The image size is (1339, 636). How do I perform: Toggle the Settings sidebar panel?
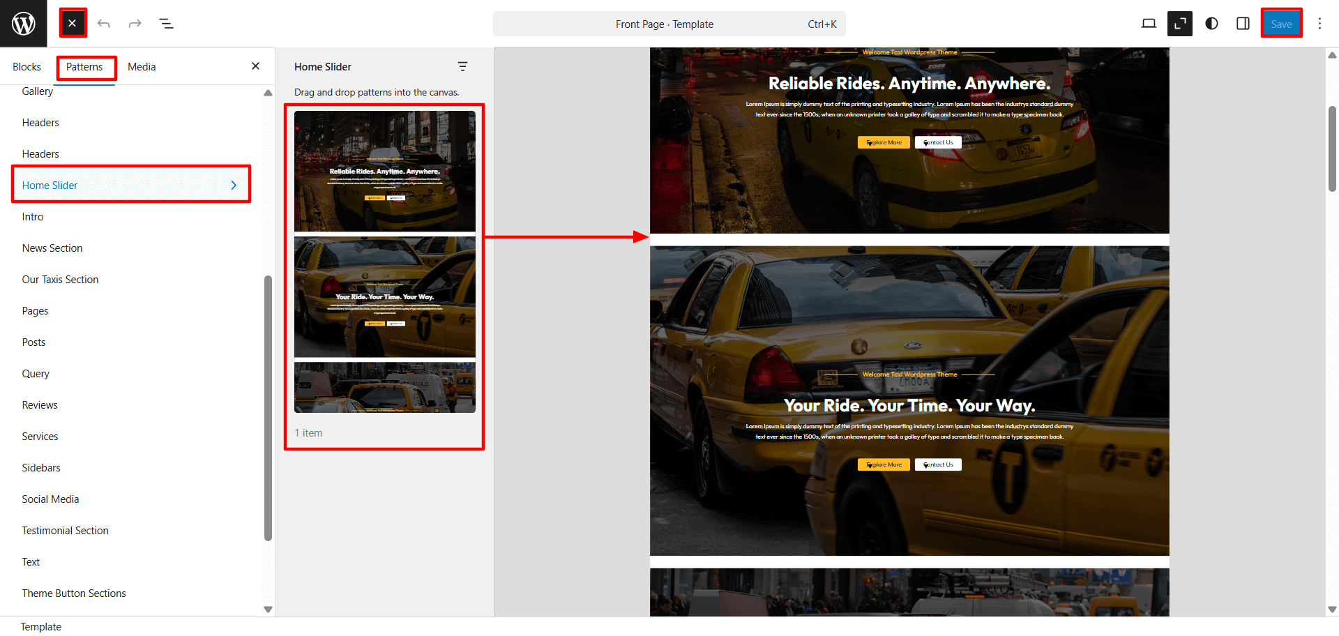pyautogui.click(x=1243, y=24)
